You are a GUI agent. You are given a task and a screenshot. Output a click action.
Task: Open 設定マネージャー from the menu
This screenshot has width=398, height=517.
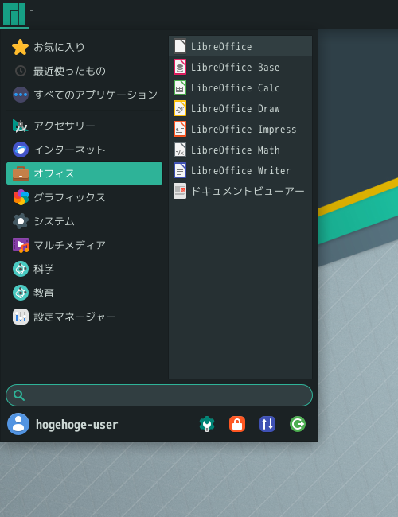click(x=84, y=317)
